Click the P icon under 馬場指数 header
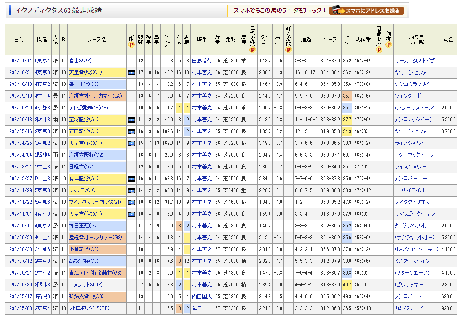460x315 pixels. pos(252,50)
